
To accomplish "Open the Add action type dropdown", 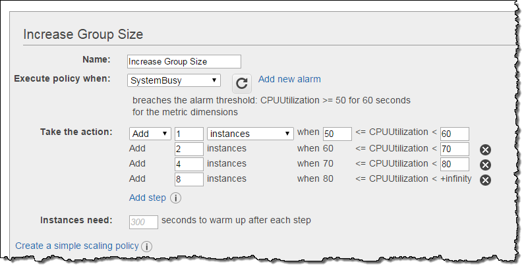I will [150, 134].
